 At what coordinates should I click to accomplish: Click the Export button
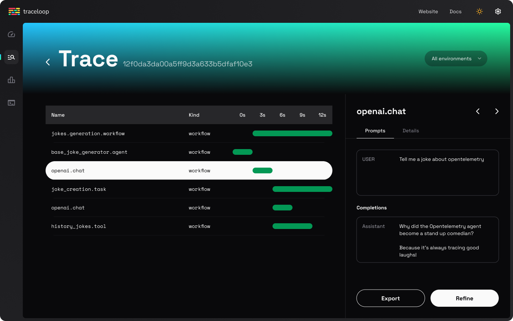click(390, 298)
